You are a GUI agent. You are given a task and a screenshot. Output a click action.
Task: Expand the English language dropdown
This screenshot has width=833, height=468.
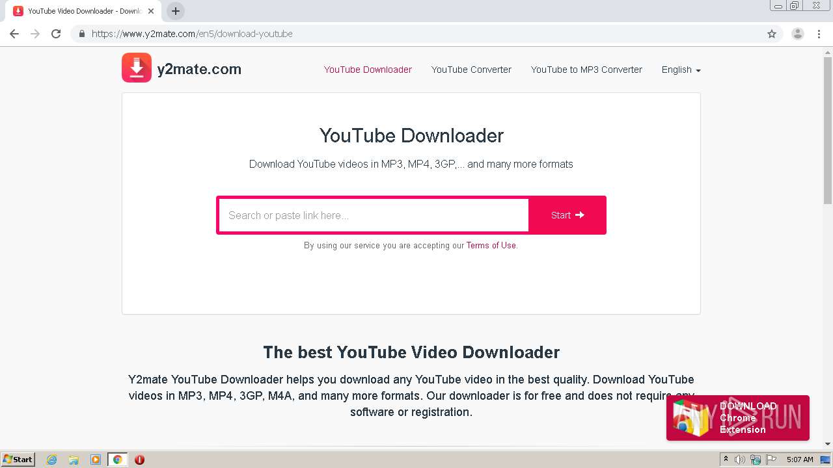tap(681, 70)
